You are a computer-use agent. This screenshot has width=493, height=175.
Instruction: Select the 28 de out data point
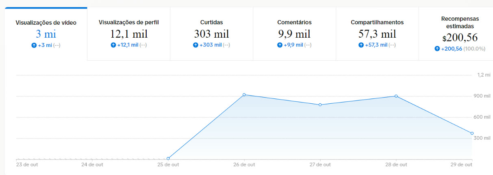(x=396, y=96)
